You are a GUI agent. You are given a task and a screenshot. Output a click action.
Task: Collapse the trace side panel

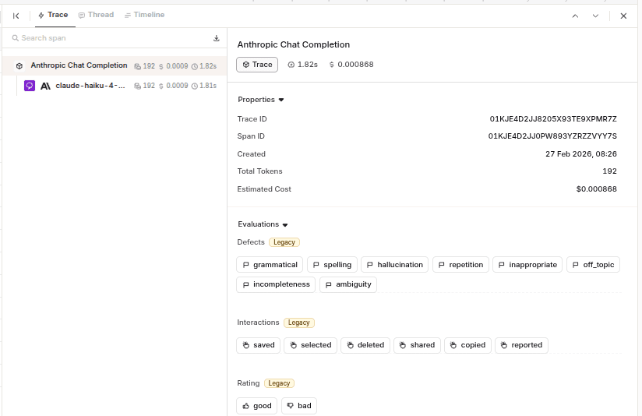(16, 16)
